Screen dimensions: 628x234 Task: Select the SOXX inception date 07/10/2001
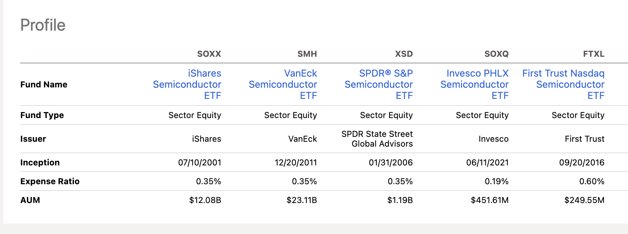click(200, 163)
